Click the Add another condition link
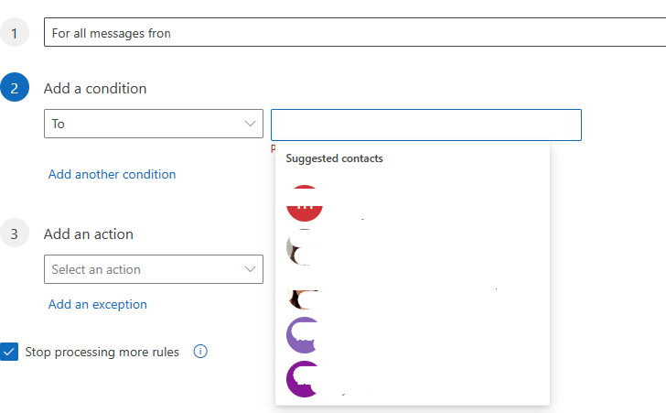The height and width of the screenshot is (413, 666). (x=112, y=174)
